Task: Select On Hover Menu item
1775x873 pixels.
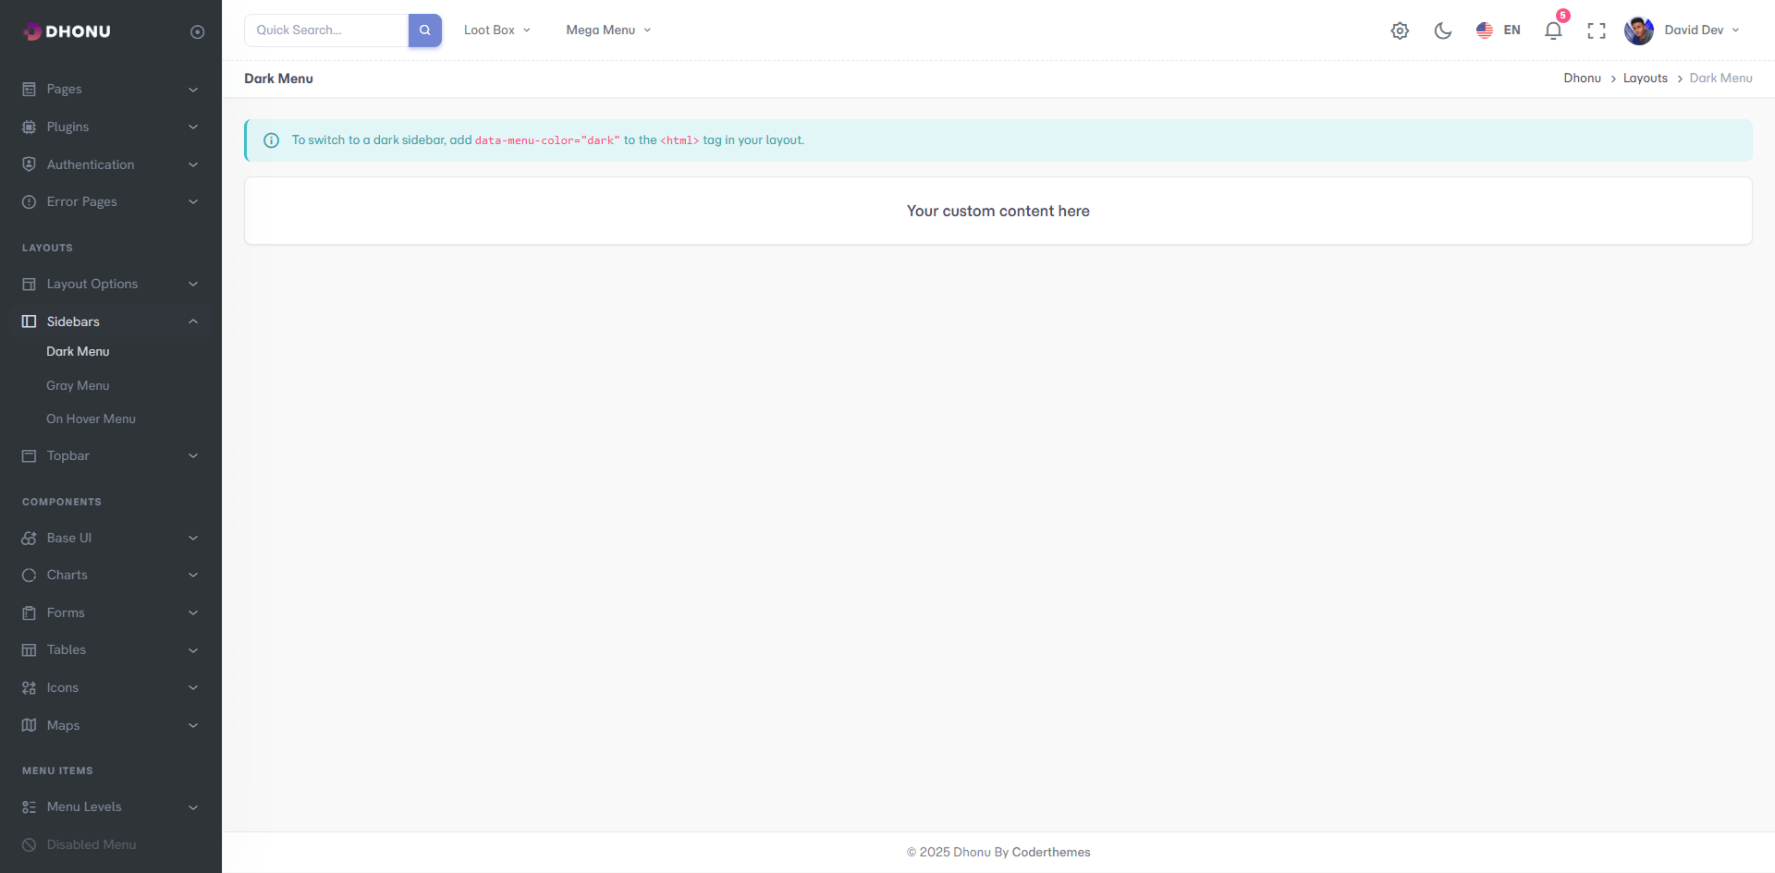Action: pyautogui.click(x=91, y=418)
